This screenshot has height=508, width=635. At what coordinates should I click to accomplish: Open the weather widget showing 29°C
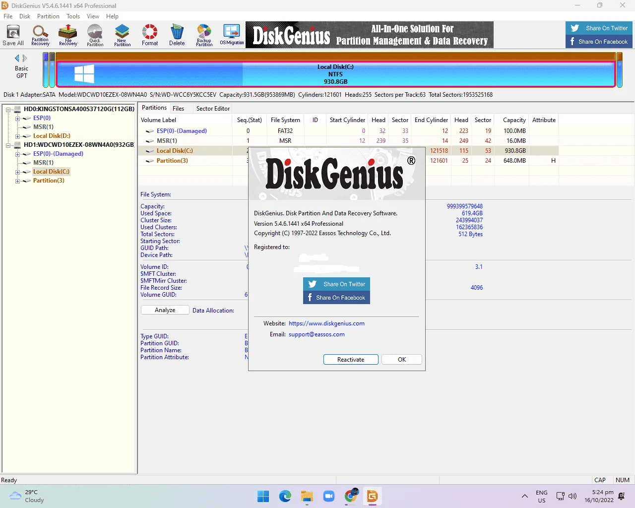coord(27,496)
